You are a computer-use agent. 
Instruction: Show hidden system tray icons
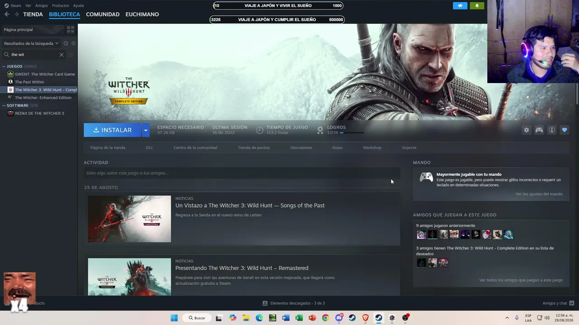coord(507,318)
